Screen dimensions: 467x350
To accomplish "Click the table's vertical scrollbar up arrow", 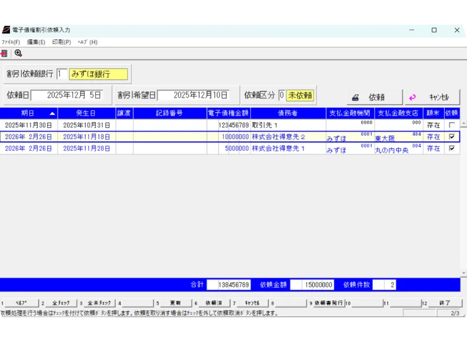I will tap(463, 124).
